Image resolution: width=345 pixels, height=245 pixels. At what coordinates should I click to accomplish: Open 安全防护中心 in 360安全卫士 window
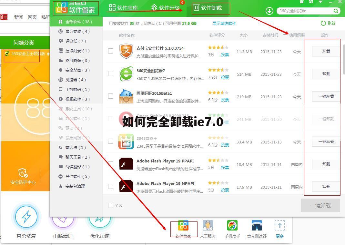[x=23, y=176]
